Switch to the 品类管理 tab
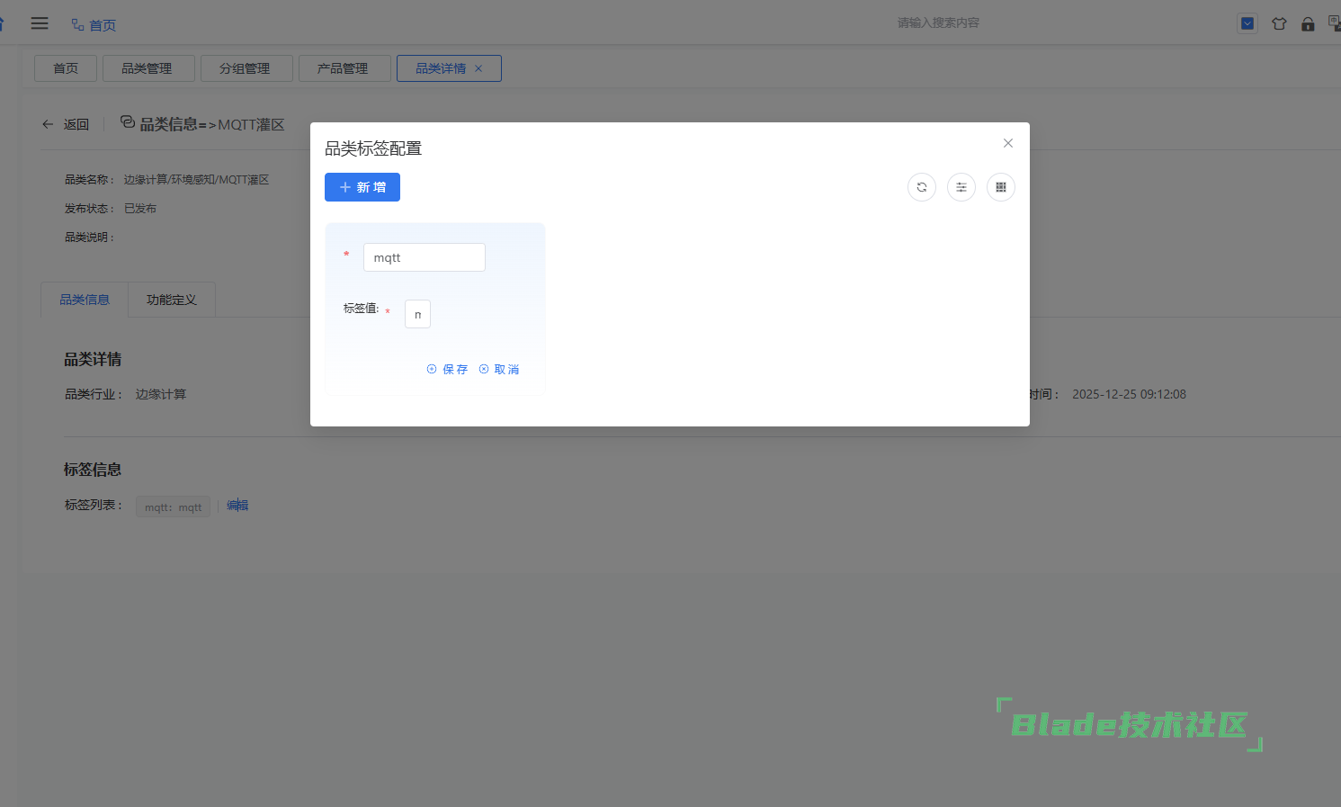Viewport: 1341px width, 807px height. point(147,68)
